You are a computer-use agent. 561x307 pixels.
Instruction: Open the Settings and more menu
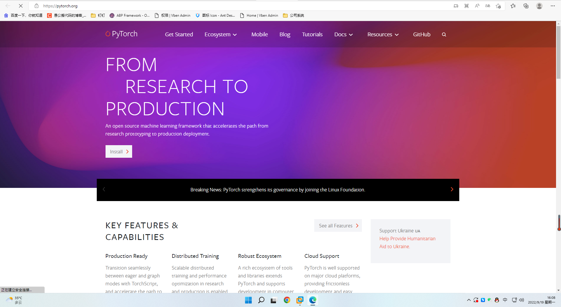(553, 6)
